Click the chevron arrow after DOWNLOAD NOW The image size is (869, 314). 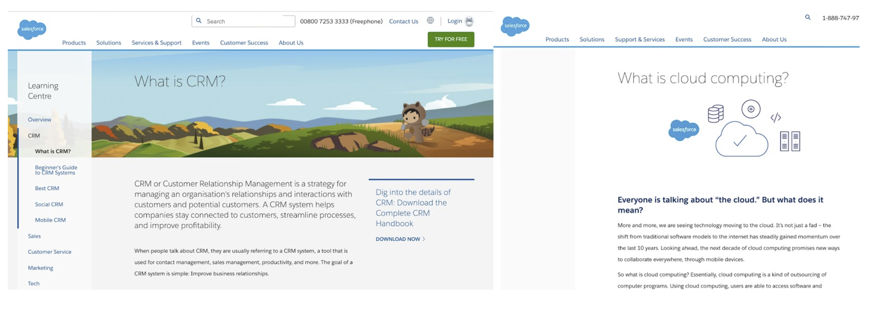424,239
